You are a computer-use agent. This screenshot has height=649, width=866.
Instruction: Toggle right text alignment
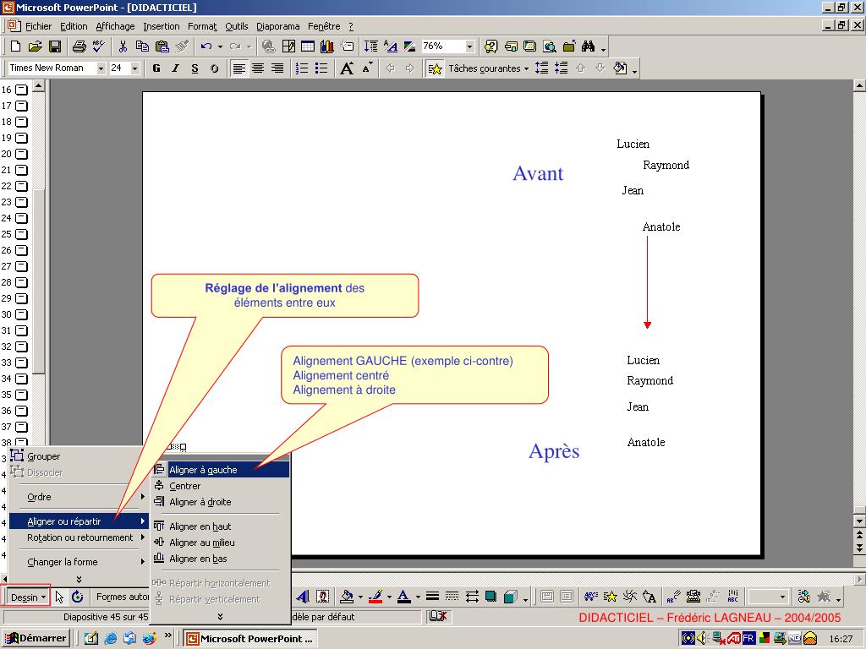pyautogui.click(x=277, y=68)
